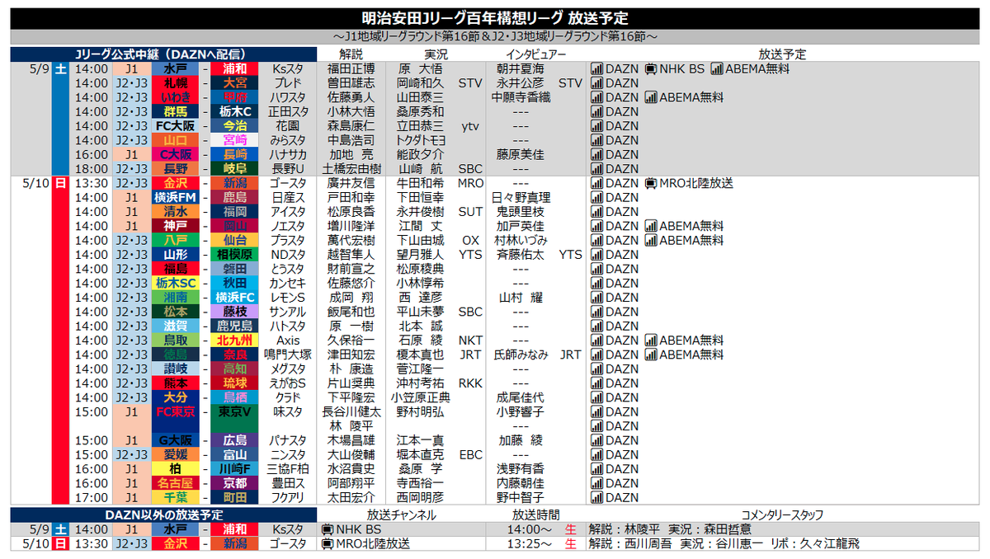
Task: Click the DAZN icon in the 横浜FM–鹿島 row
Action: (597, 197)
